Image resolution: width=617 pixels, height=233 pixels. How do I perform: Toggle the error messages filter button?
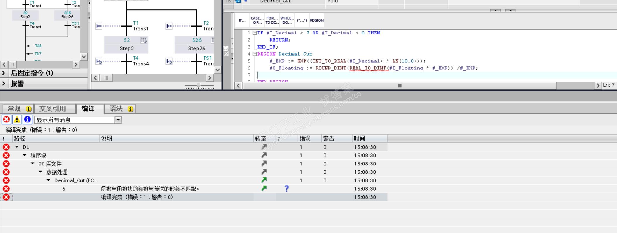coord(6,120)
